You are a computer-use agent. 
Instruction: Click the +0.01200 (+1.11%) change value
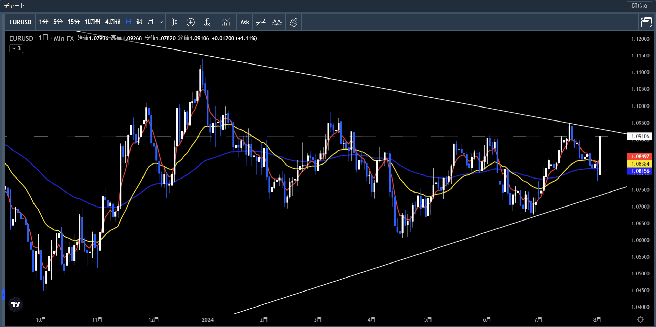pyautogui.click(x=234, y=38)
